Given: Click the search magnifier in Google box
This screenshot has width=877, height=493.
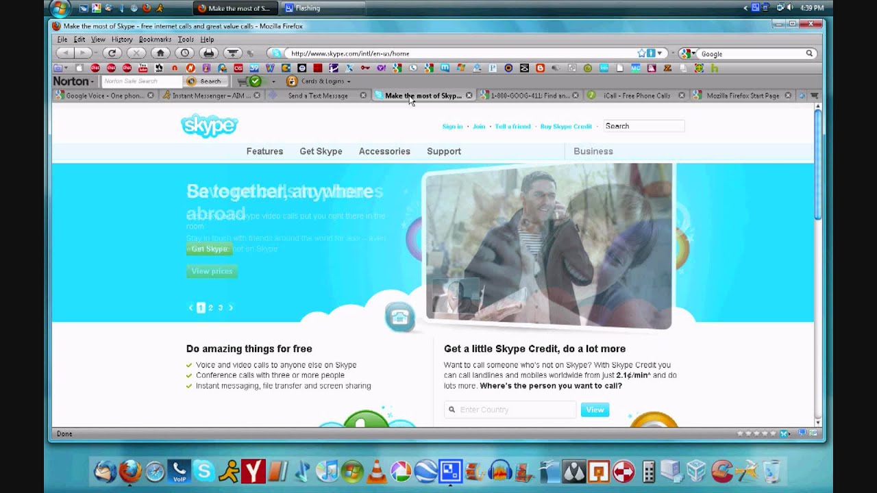Looking at the screenshot, I should click(x=809, y=53).
